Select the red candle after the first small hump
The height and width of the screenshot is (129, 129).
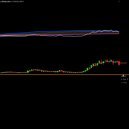[42, 71]
